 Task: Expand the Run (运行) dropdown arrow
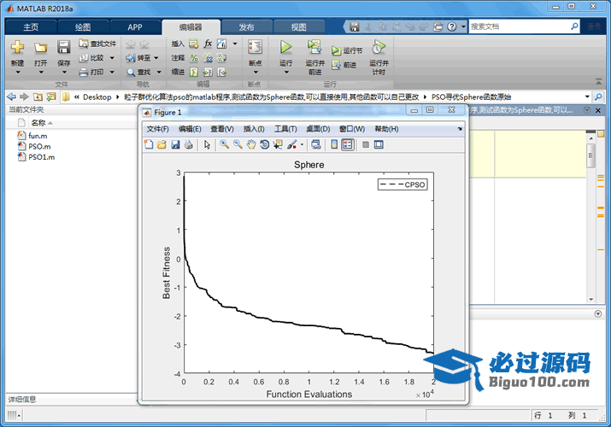pyautogui.click(x=286, y=73)
